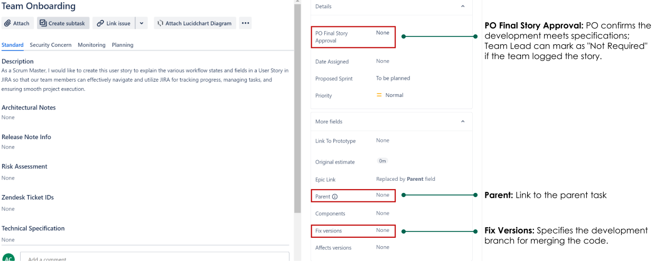Click the info icon next to Parent
655x263 pixels.
tap(335, 197)
